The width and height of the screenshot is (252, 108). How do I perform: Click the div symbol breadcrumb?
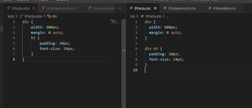tap(54, 16)
